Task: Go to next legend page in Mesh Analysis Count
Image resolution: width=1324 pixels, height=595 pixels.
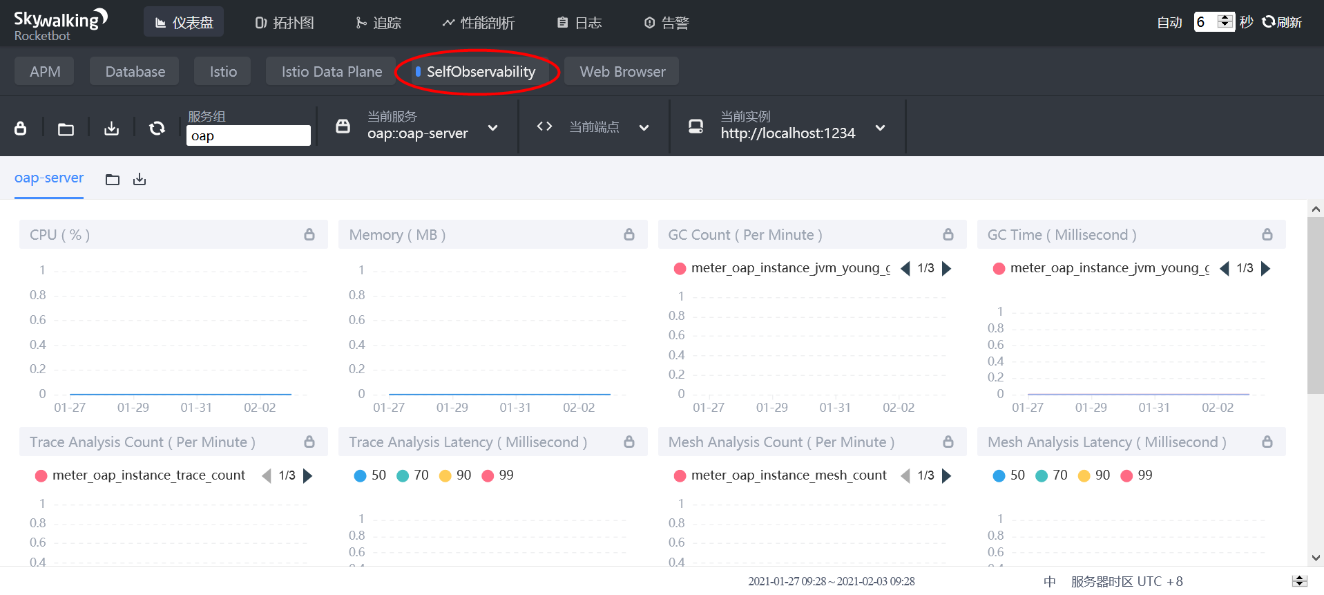Action: [x=947, y=475]
